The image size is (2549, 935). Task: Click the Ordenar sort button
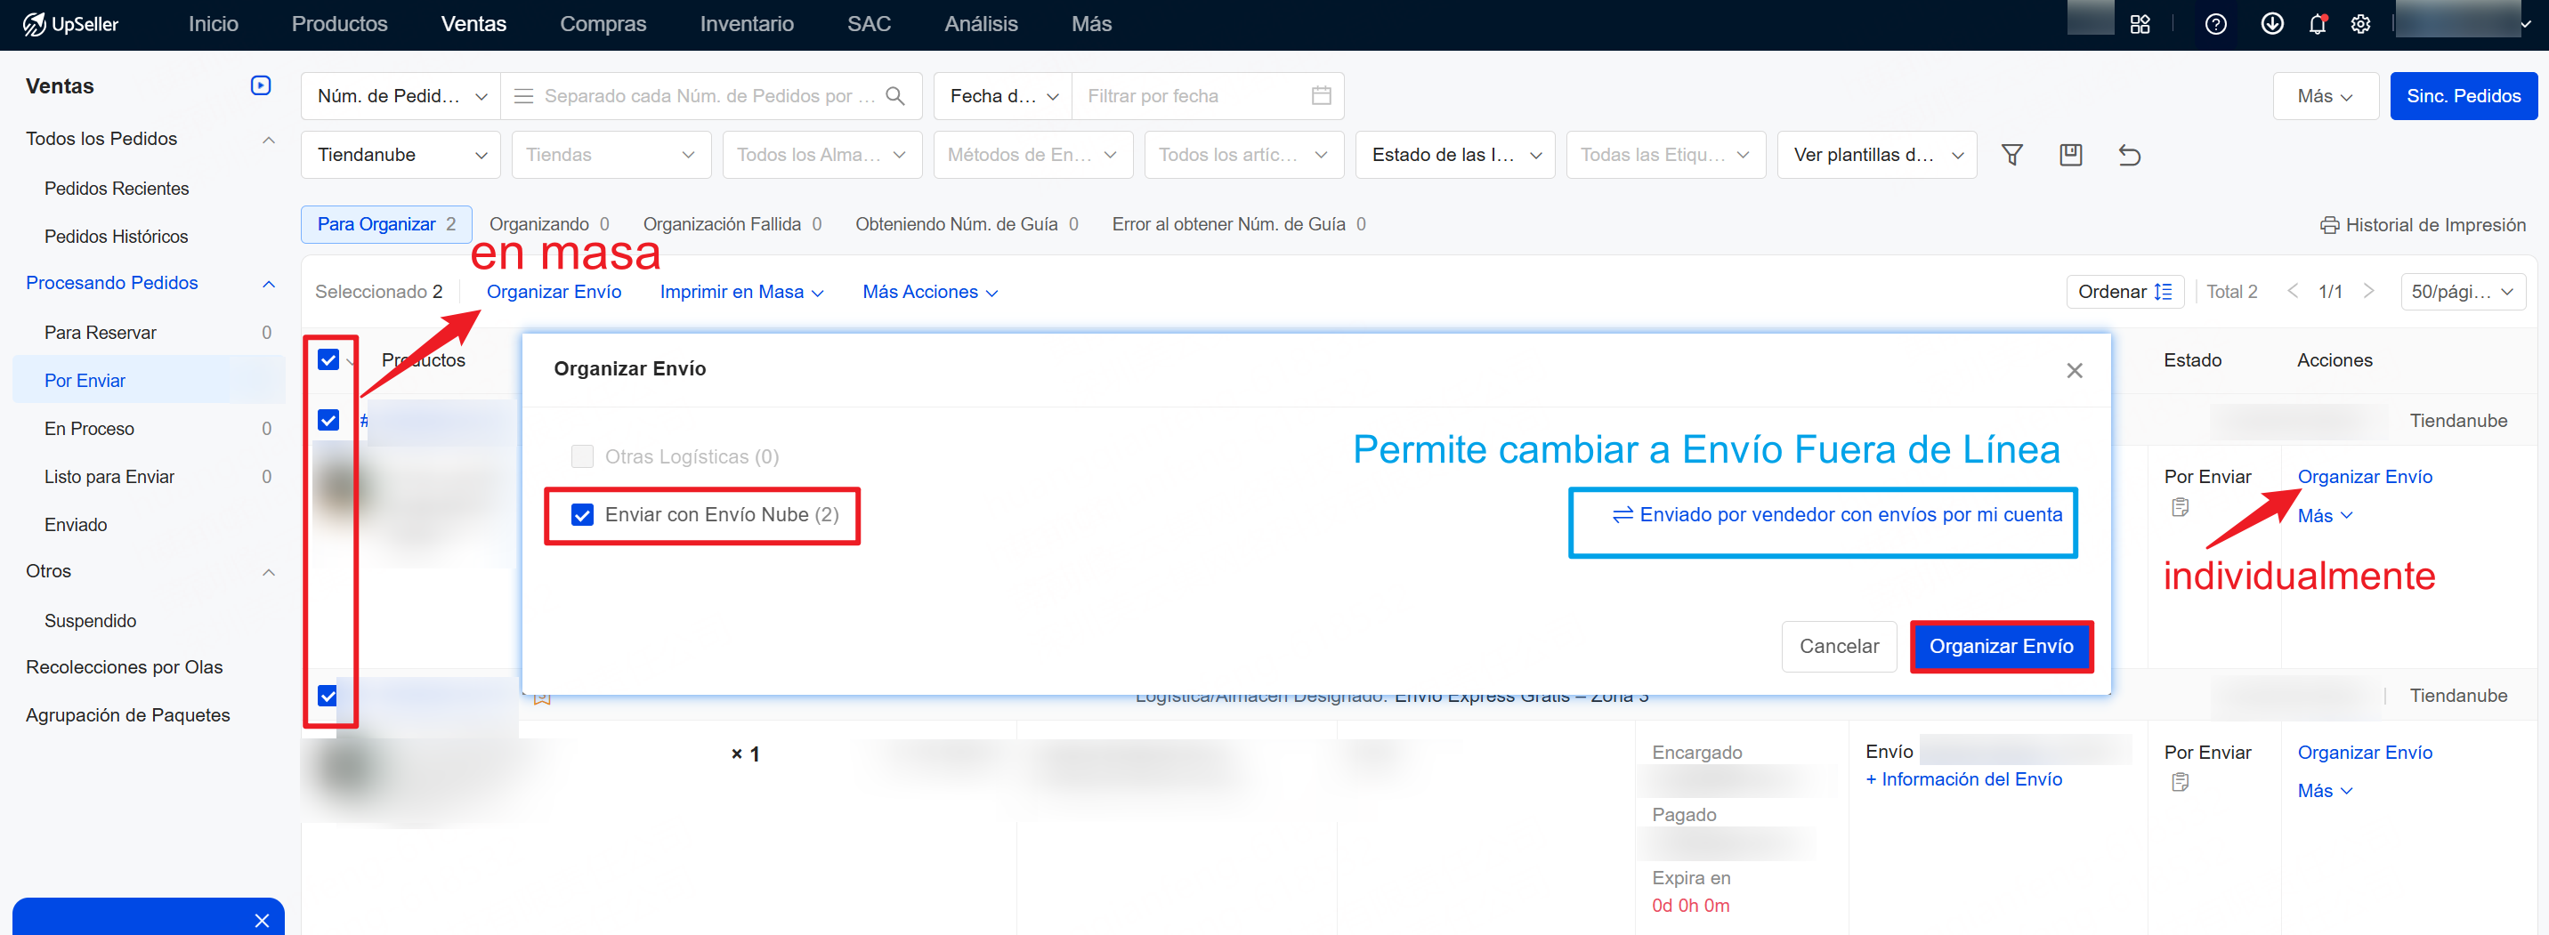[2124, 291]
